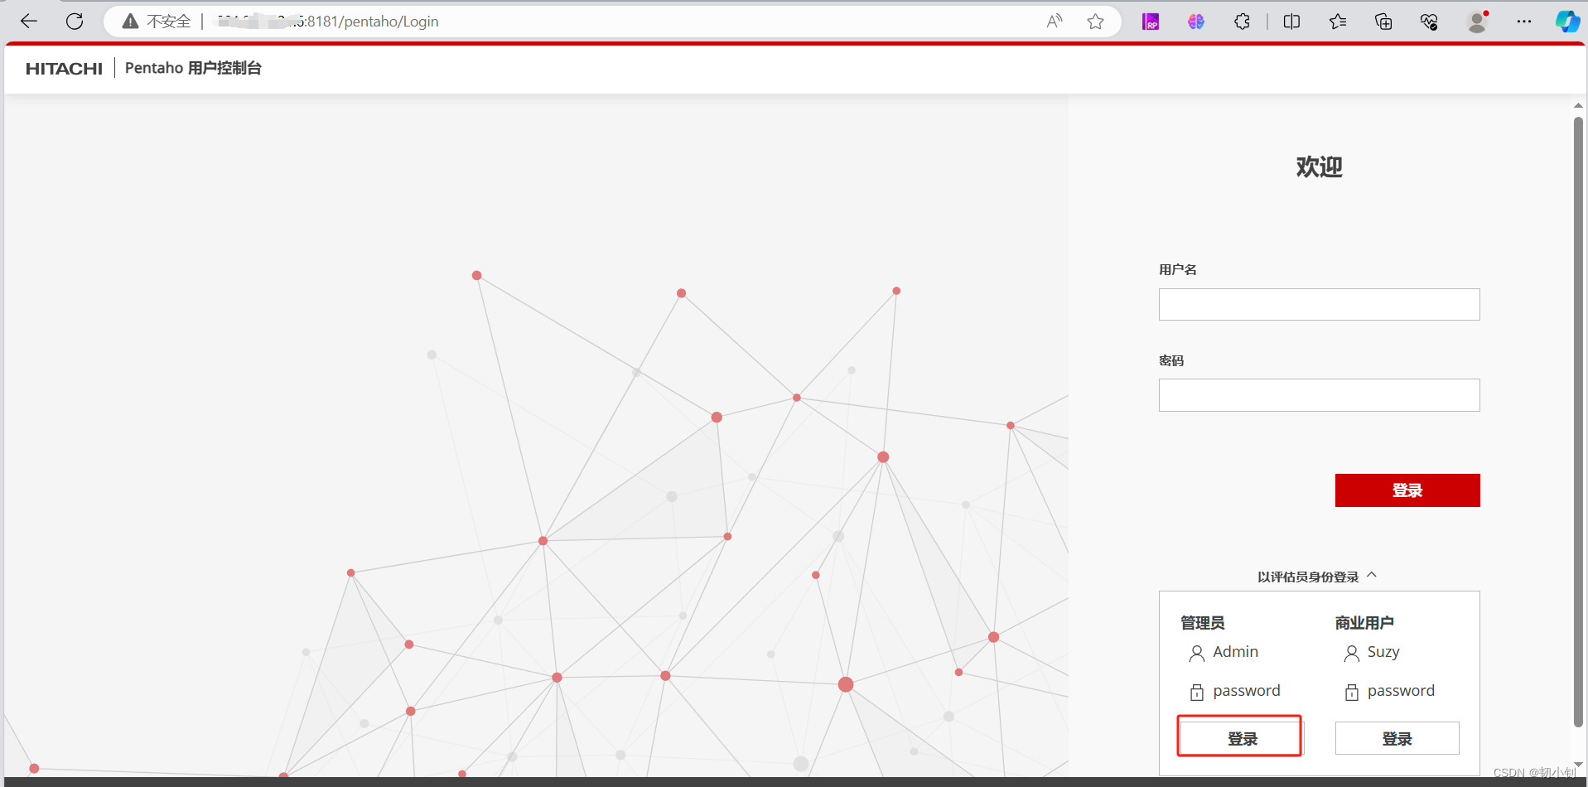Click the '欢迎' heading
The image size is (1588, 787).
point(1319,167)
